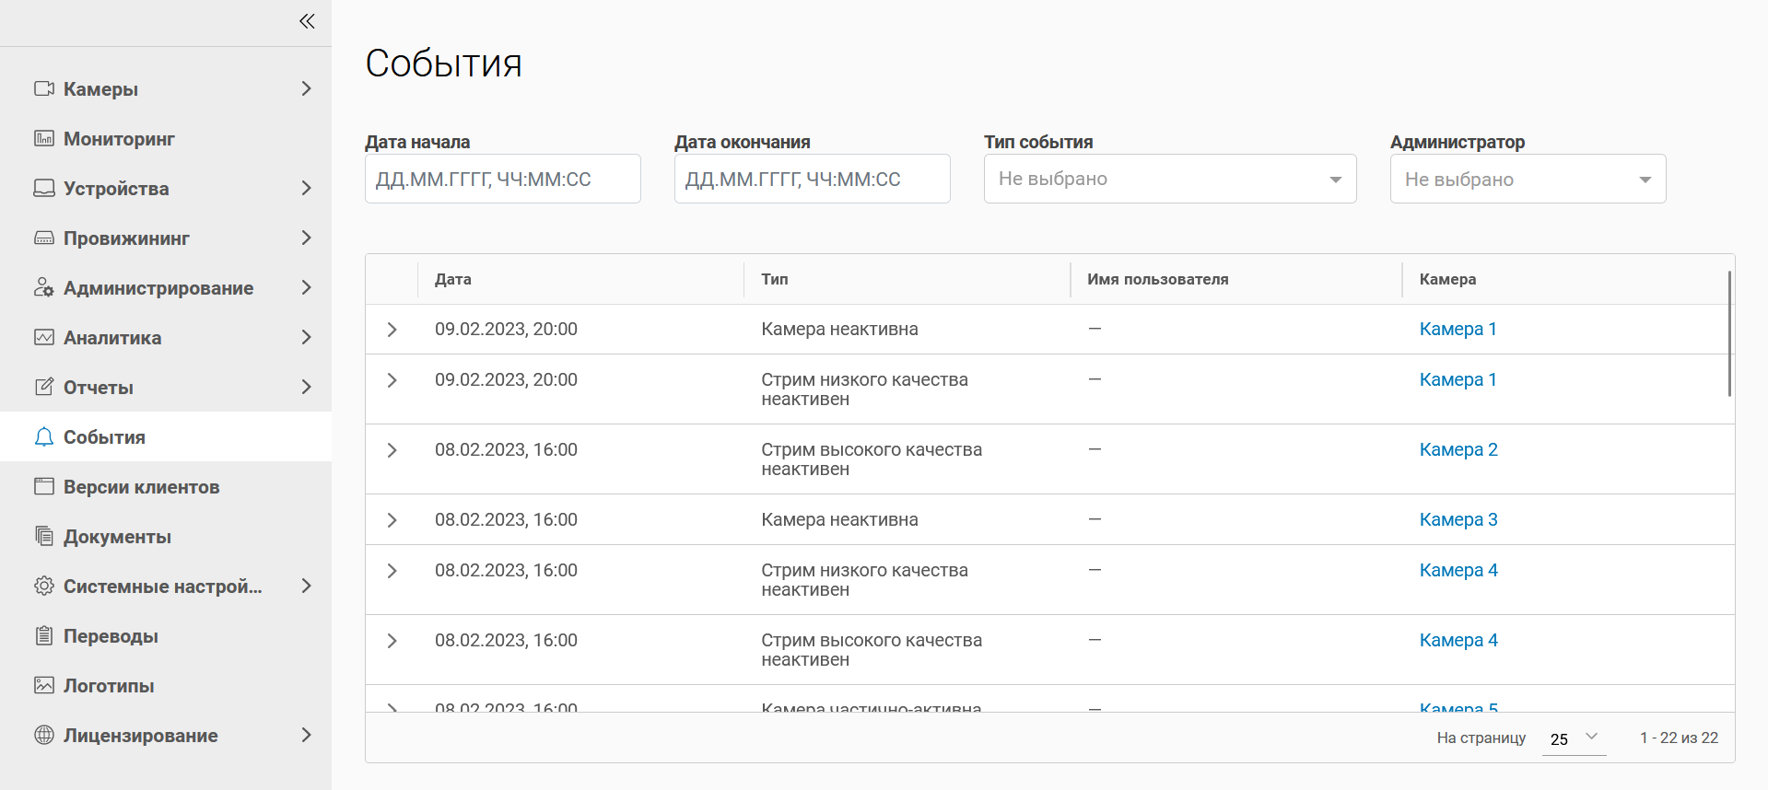Viewport: 1768px width, 790px height.
Task: Click the Отчеты report icon
Action: (x=44, y=387)
